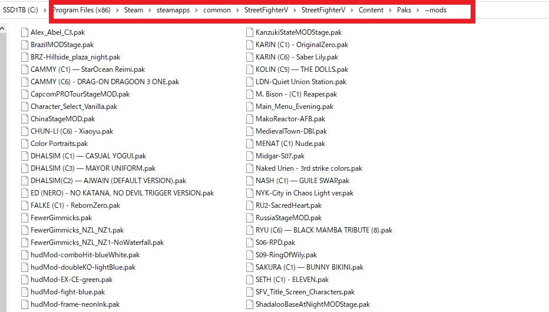Click the file icon beside Alex_Abel_C3.pak
The height and width of the screenshot is (312, 549).
pyautogui.click(x=25, y=32)
